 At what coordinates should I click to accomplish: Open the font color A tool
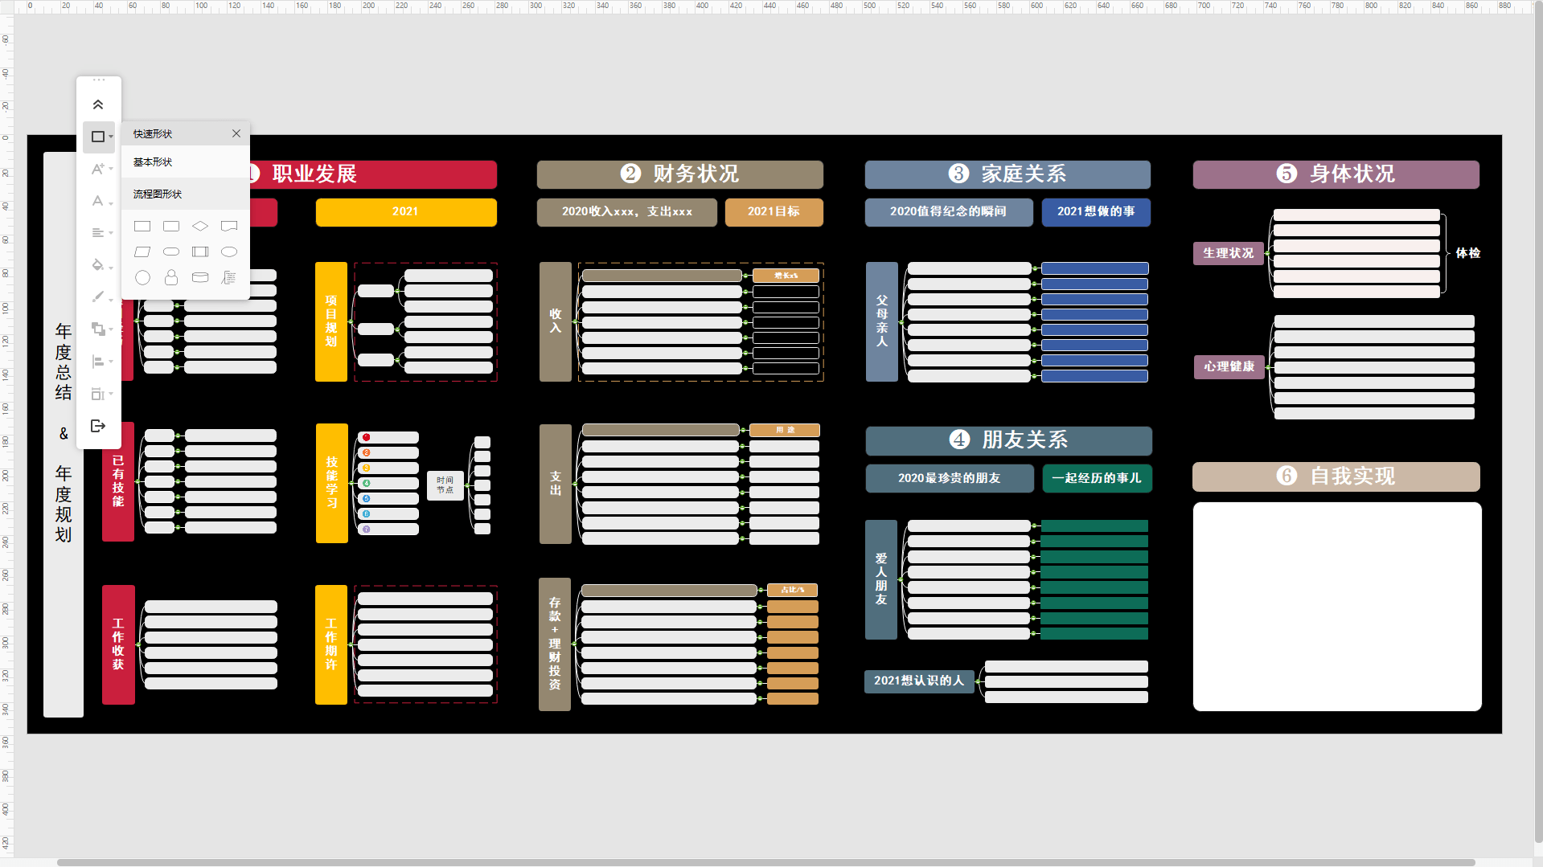(98, 201)
